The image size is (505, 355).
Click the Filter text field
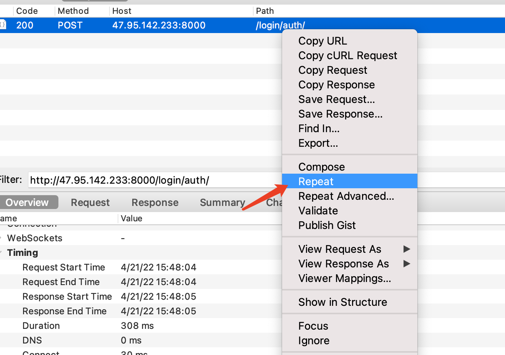tap(154, 180)
